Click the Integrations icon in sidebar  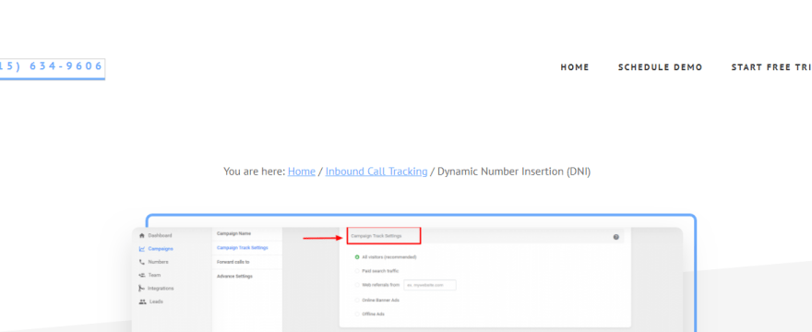tap(142, 289)
